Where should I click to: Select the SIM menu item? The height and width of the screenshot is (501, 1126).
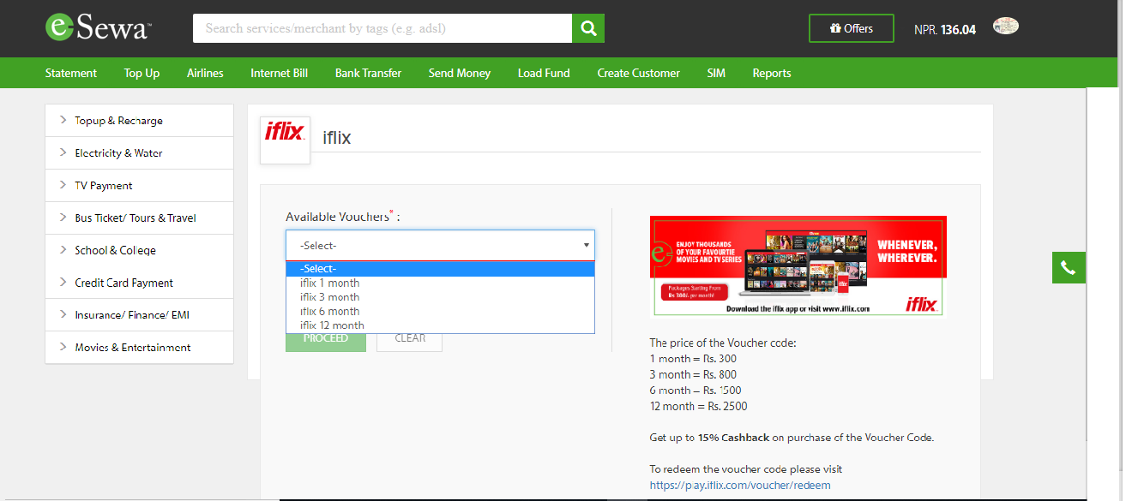716,73
